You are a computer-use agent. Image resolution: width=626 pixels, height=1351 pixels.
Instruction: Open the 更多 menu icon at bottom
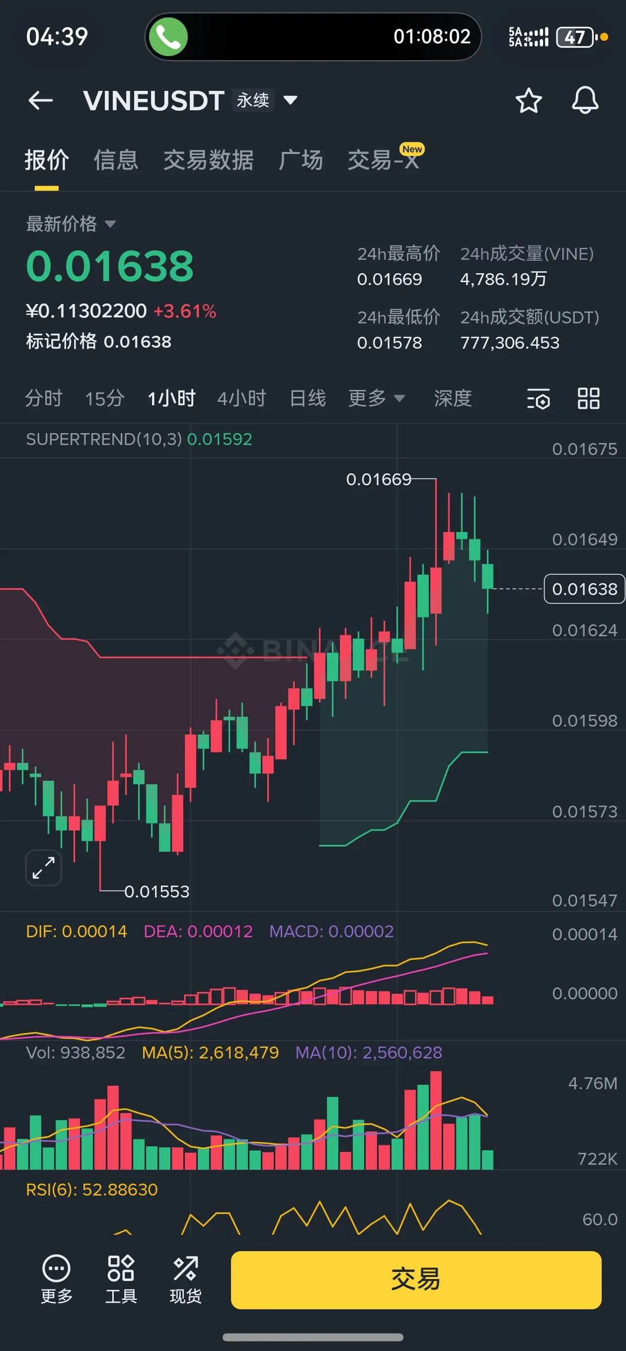56,1278
